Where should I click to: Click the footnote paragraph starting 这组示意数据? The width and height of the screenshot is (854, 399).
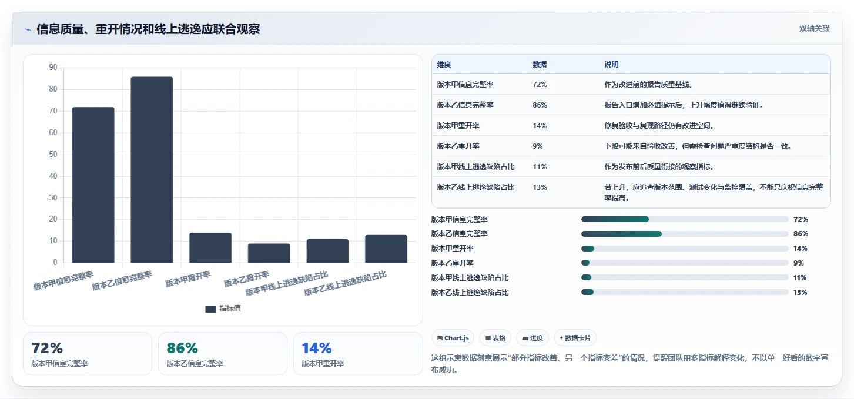[630, 364]
